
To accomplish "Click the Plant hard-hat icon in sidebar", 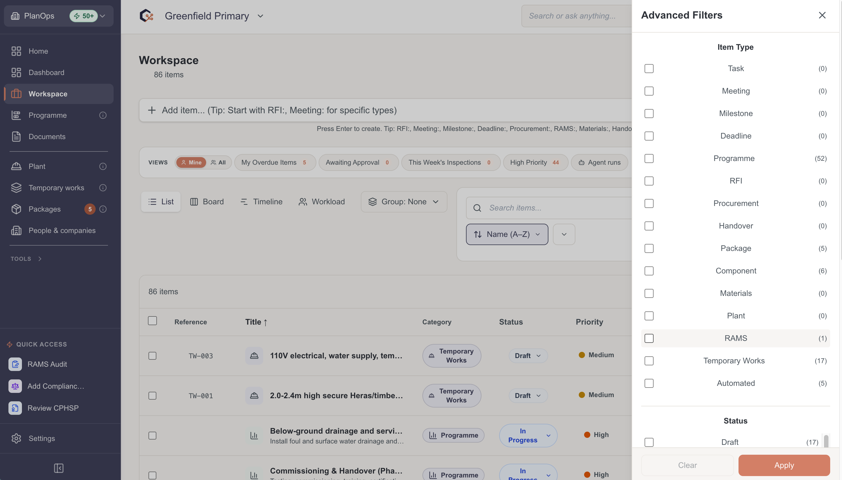I will pos(16,166).
